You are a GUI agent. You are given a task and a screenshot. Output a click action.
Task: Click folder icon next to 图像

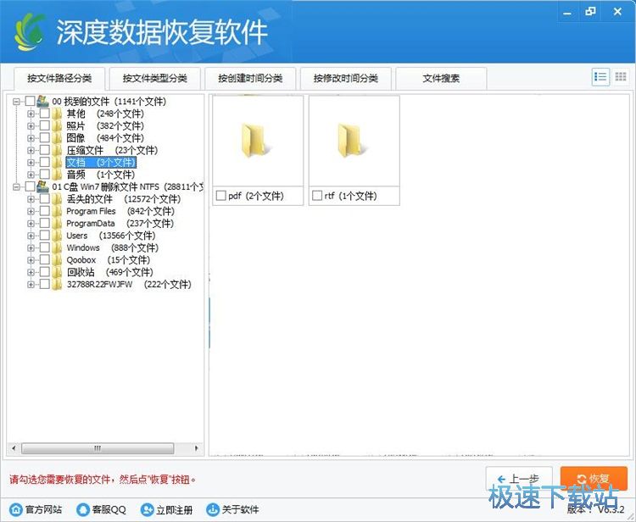click(x=57, y=138)
